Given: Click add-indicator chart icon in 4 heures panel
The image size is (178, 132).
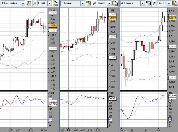Looking at the screenshot, I should click(148, 3).
